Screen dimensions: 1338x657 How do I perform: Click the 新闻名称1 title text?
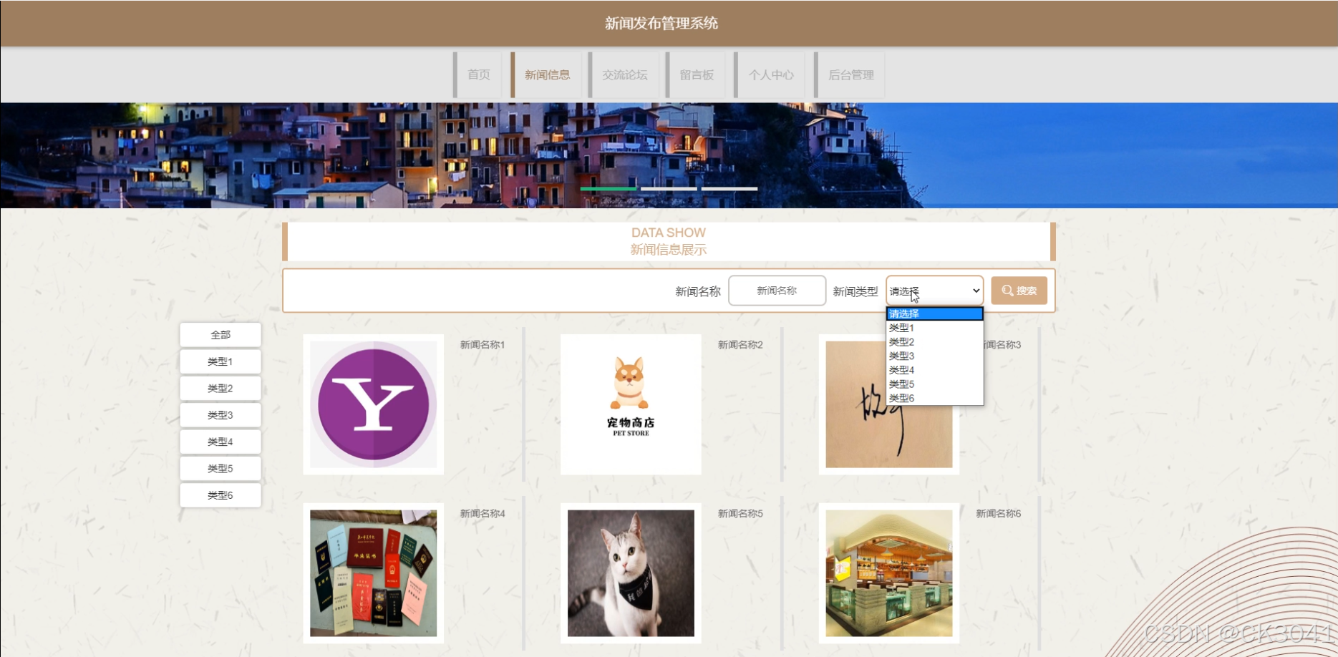(x=483, y=345)
